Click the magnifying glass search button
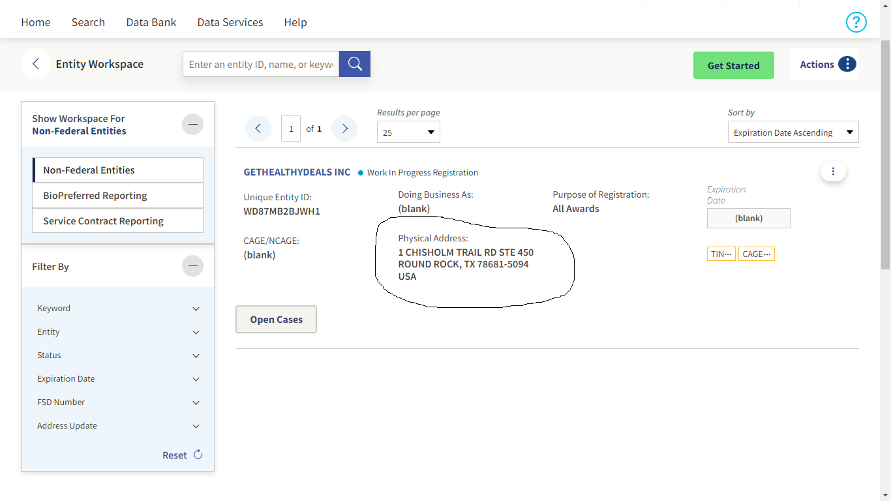 [x=355, y=64]
